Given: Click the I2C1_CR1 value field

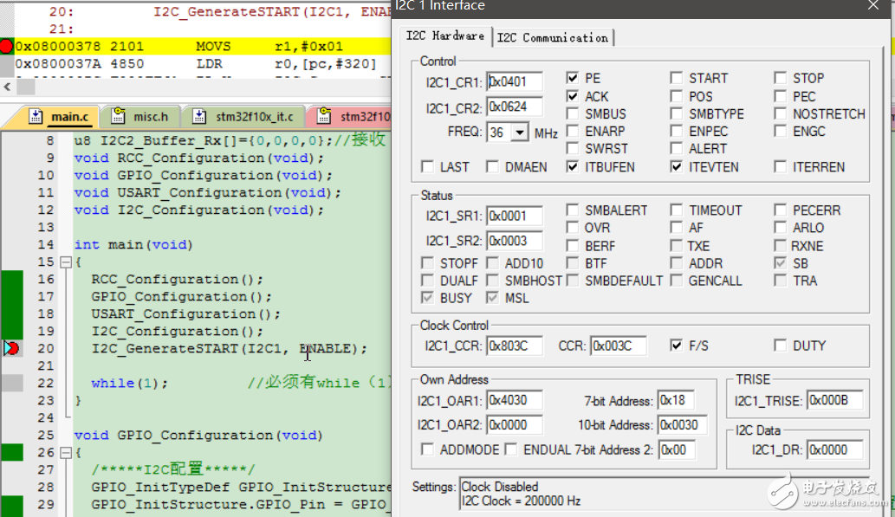Looking at the screenshot, I should (515, 81).
